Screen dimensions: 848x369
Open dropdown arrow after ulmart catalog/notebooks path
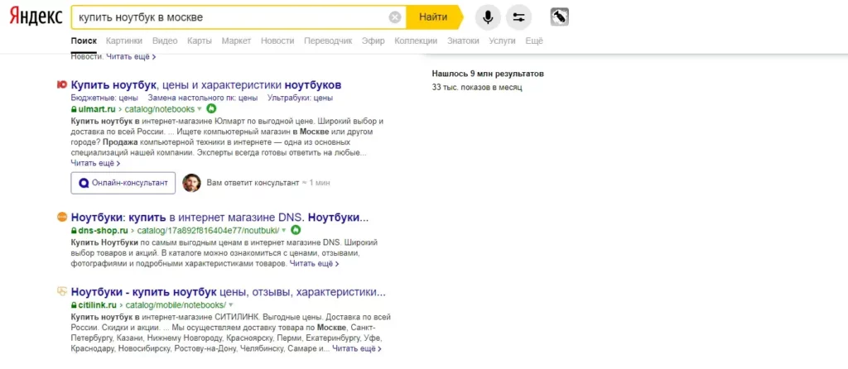click(200, 109)
